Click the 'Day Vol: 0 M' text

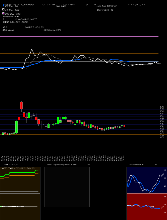point(105,10)
